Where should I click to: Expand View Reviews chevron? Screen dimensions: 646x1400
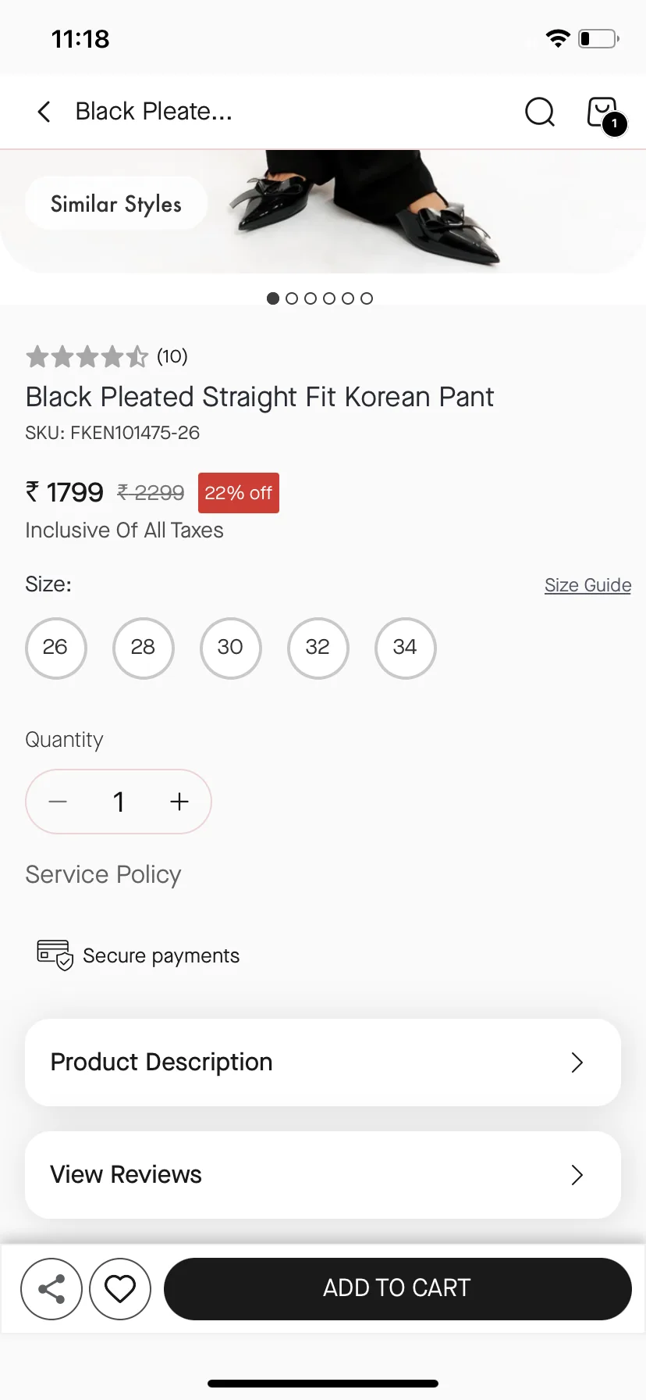577,1175
